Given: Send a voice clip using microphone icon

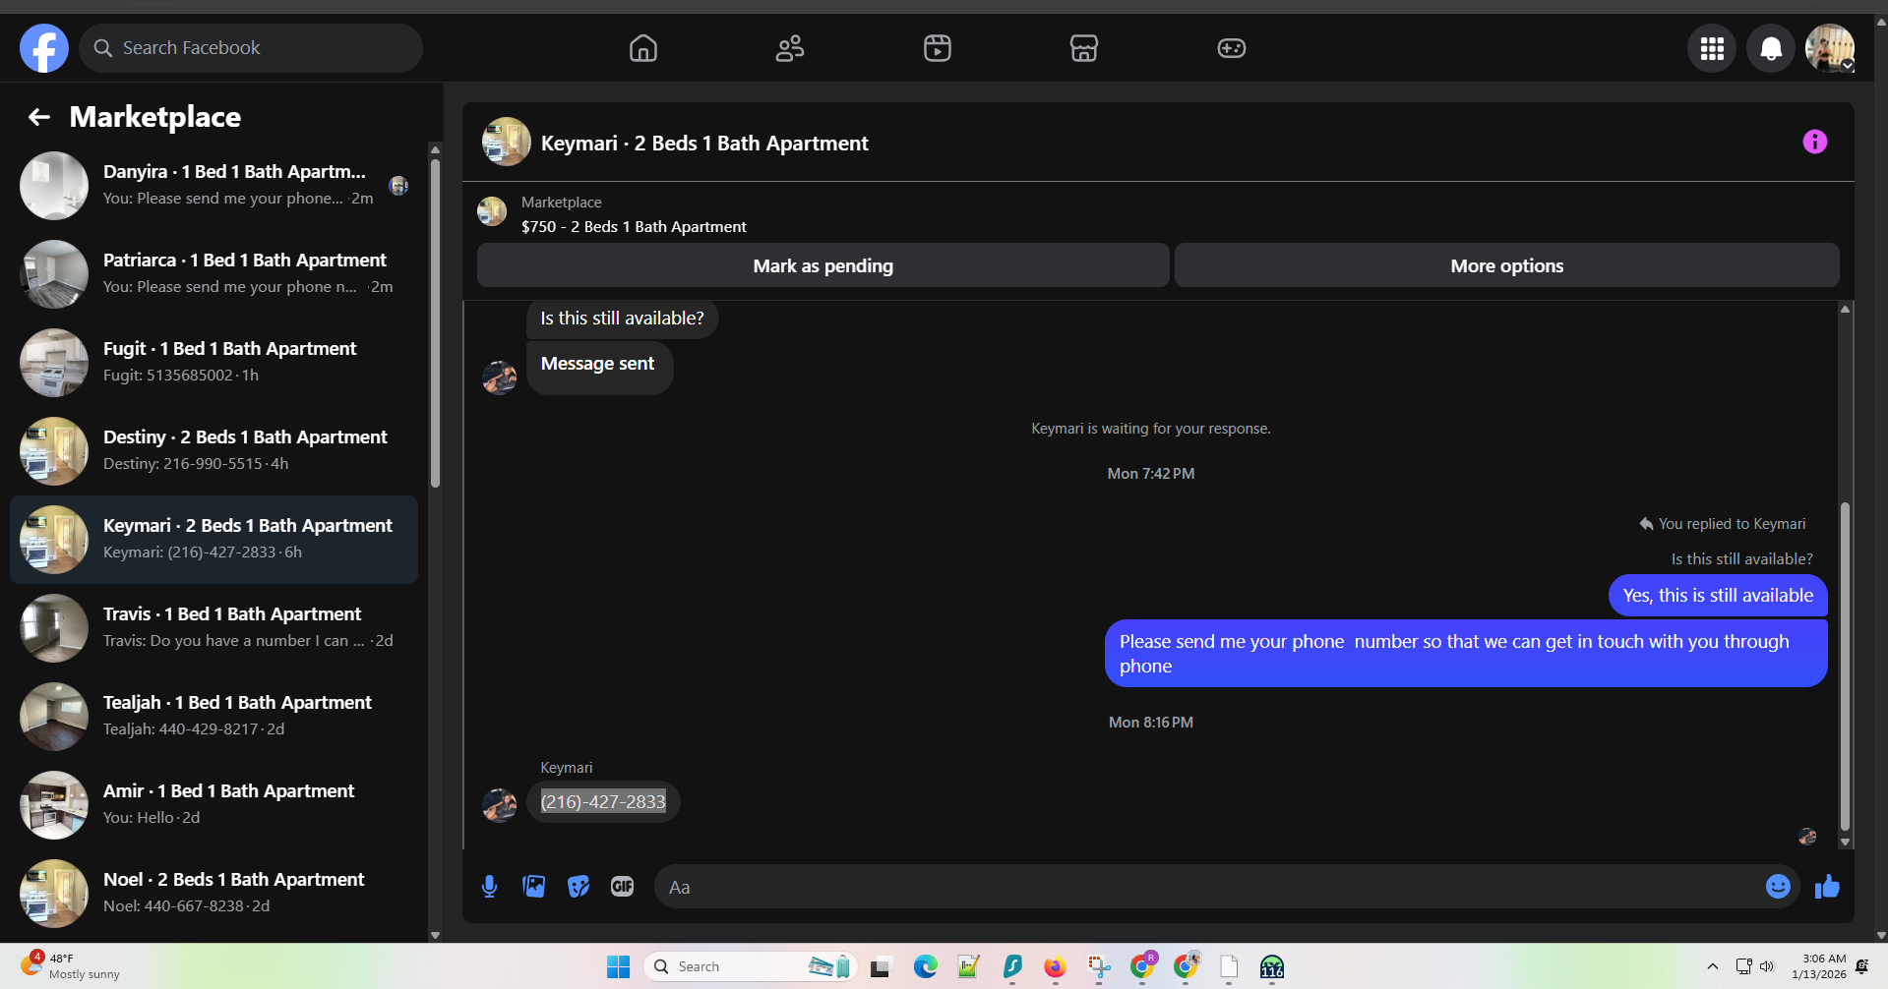Looking at the screenshot, I should (x=489, y=887).
